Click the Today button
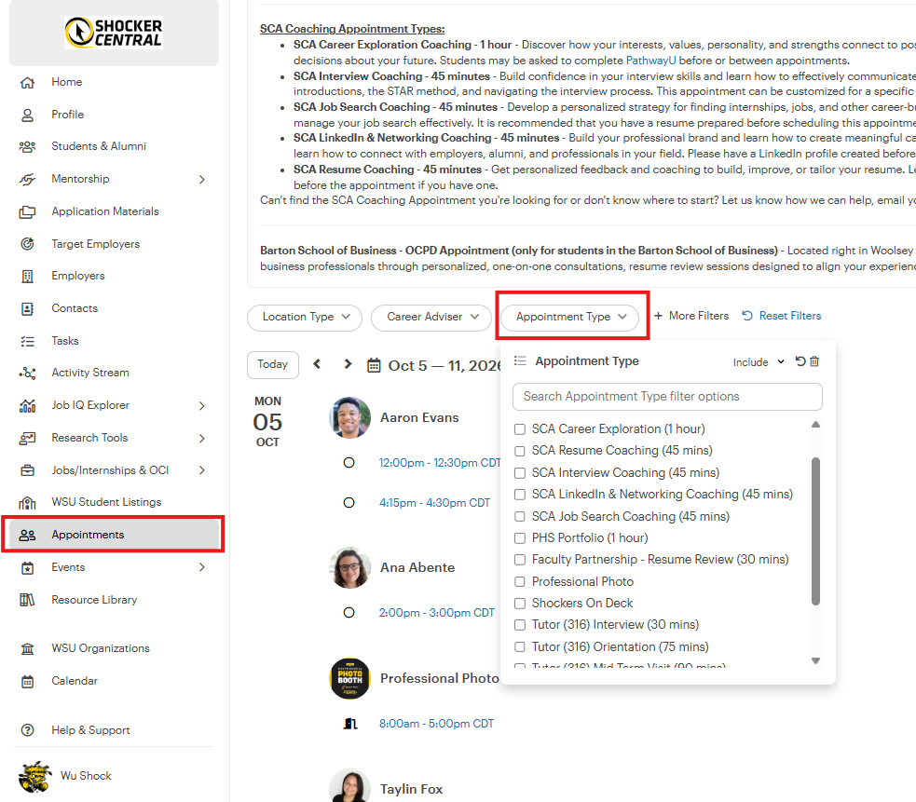 click(273, 364)
